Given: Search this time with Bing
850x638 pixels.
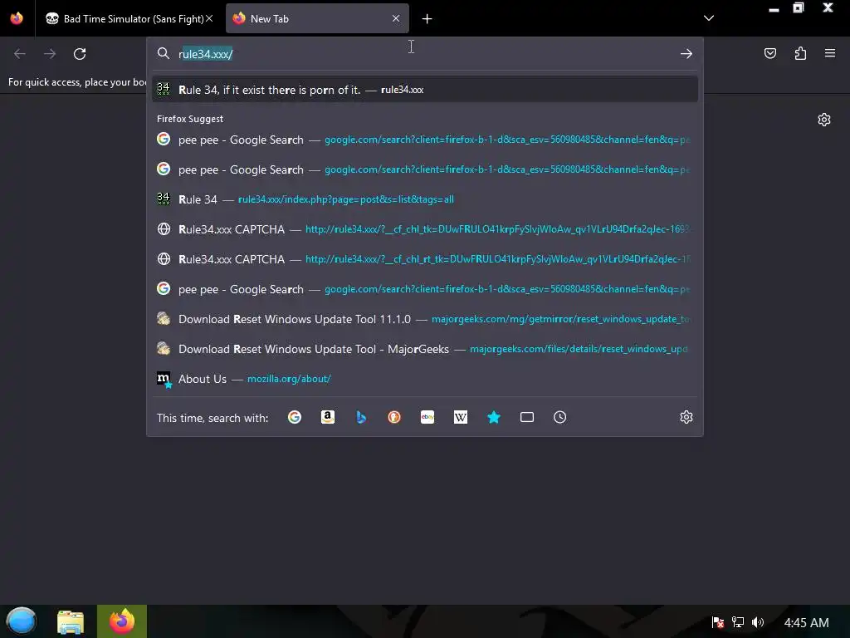Looking at the screenshot, I should 361,417.
